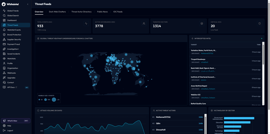Click Logout in the sidebar
270x134 pixels.
point(16,131)
